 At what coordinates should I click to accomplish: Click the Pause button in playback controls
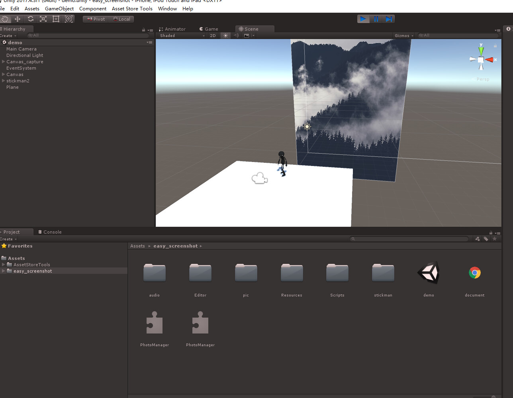pyautogui.click(x=376, y=19)
